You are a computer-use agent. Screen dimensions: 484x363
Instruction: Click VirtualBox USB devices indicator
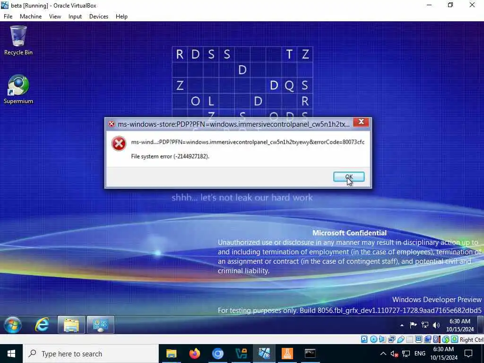(x=401, y=339)
